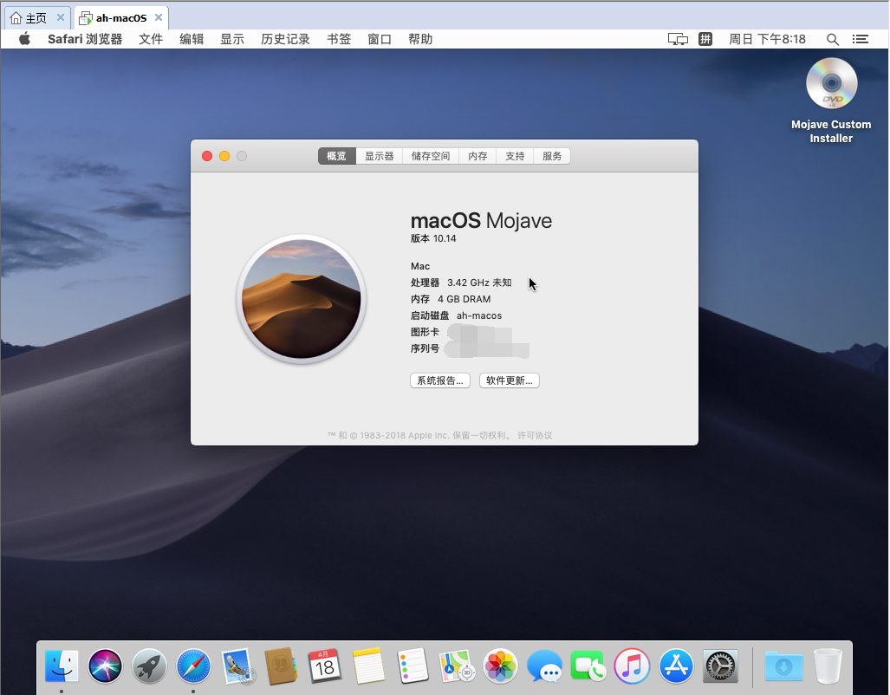
Task: Launch iTunes from the Dock
Action: coord(632,666)
